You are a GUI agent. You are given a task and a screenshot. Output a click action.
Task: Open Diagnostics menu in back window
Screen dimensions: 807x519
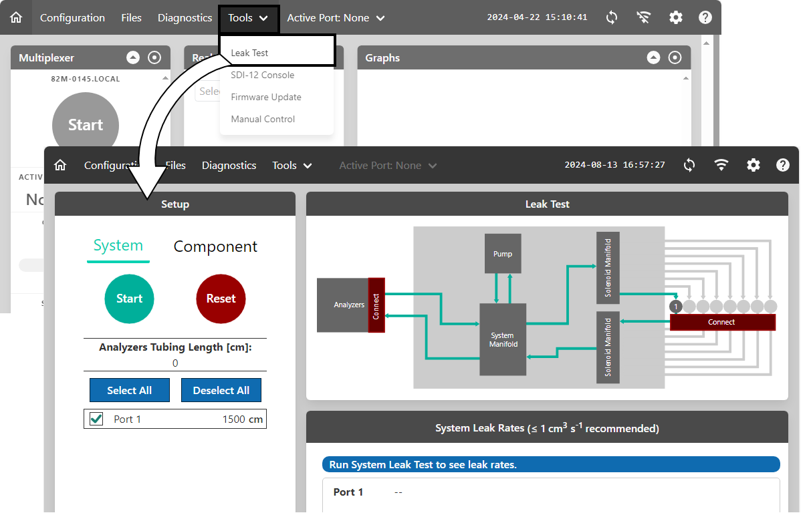pyautogui.click(x=185, y=17)
